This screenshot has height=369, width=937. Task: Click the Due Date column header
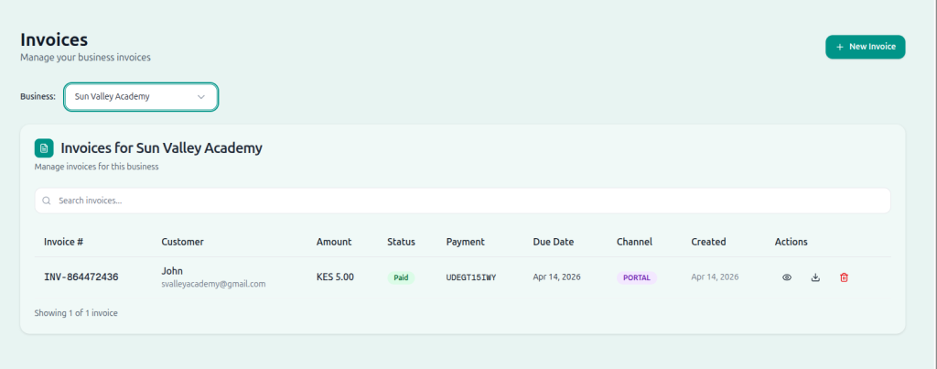[554, 243]
